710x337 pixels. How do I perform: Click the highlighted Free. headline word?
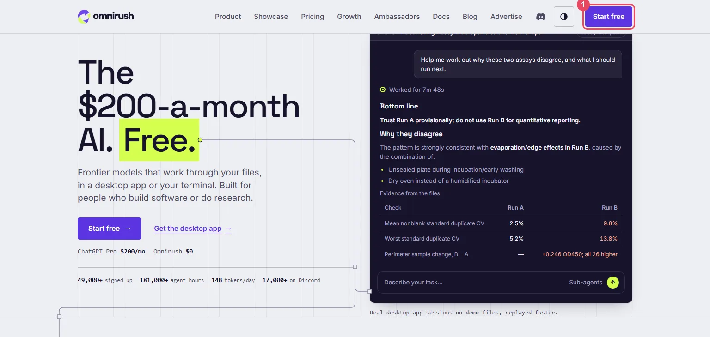[x=159, y=140]
